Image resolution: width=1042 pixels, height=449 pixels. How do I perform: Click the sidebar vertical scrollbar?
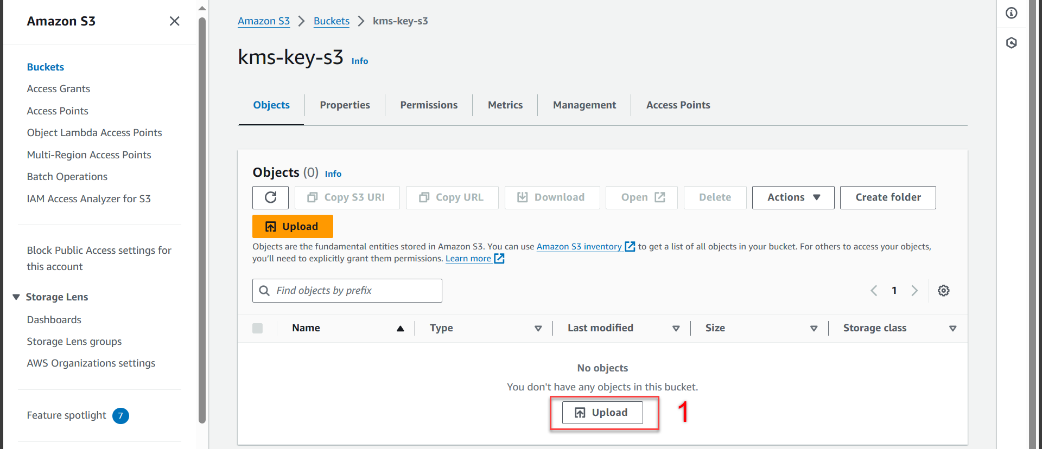coord(202,220)
